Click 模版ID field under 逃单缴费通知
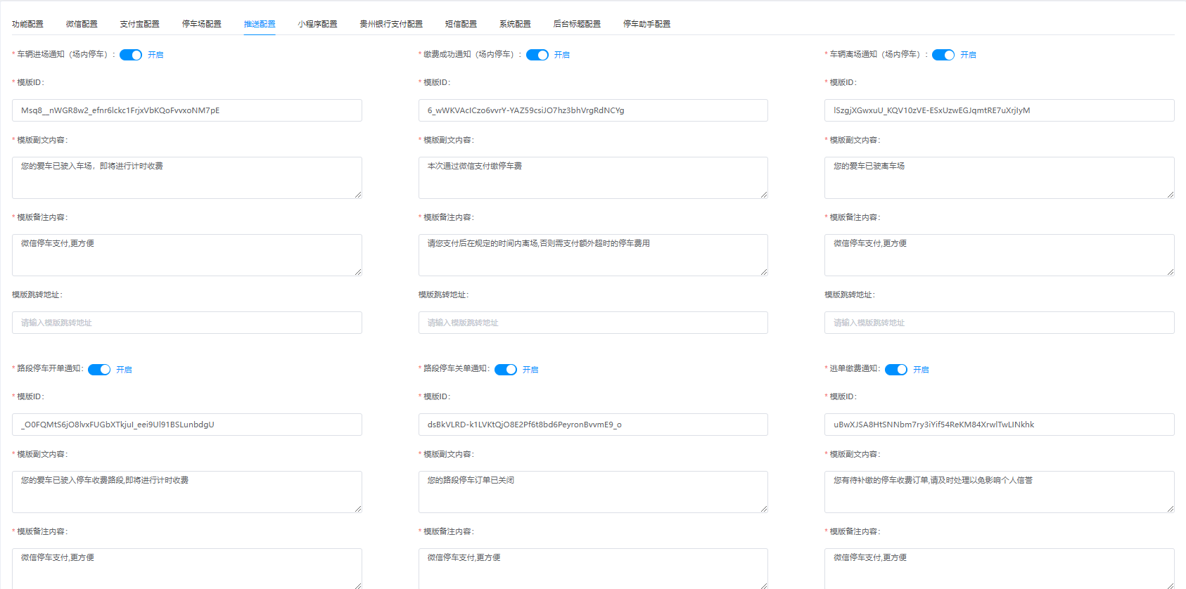Image resolution: width=1186 pixels, height=589 pixels. pos(999,425)
